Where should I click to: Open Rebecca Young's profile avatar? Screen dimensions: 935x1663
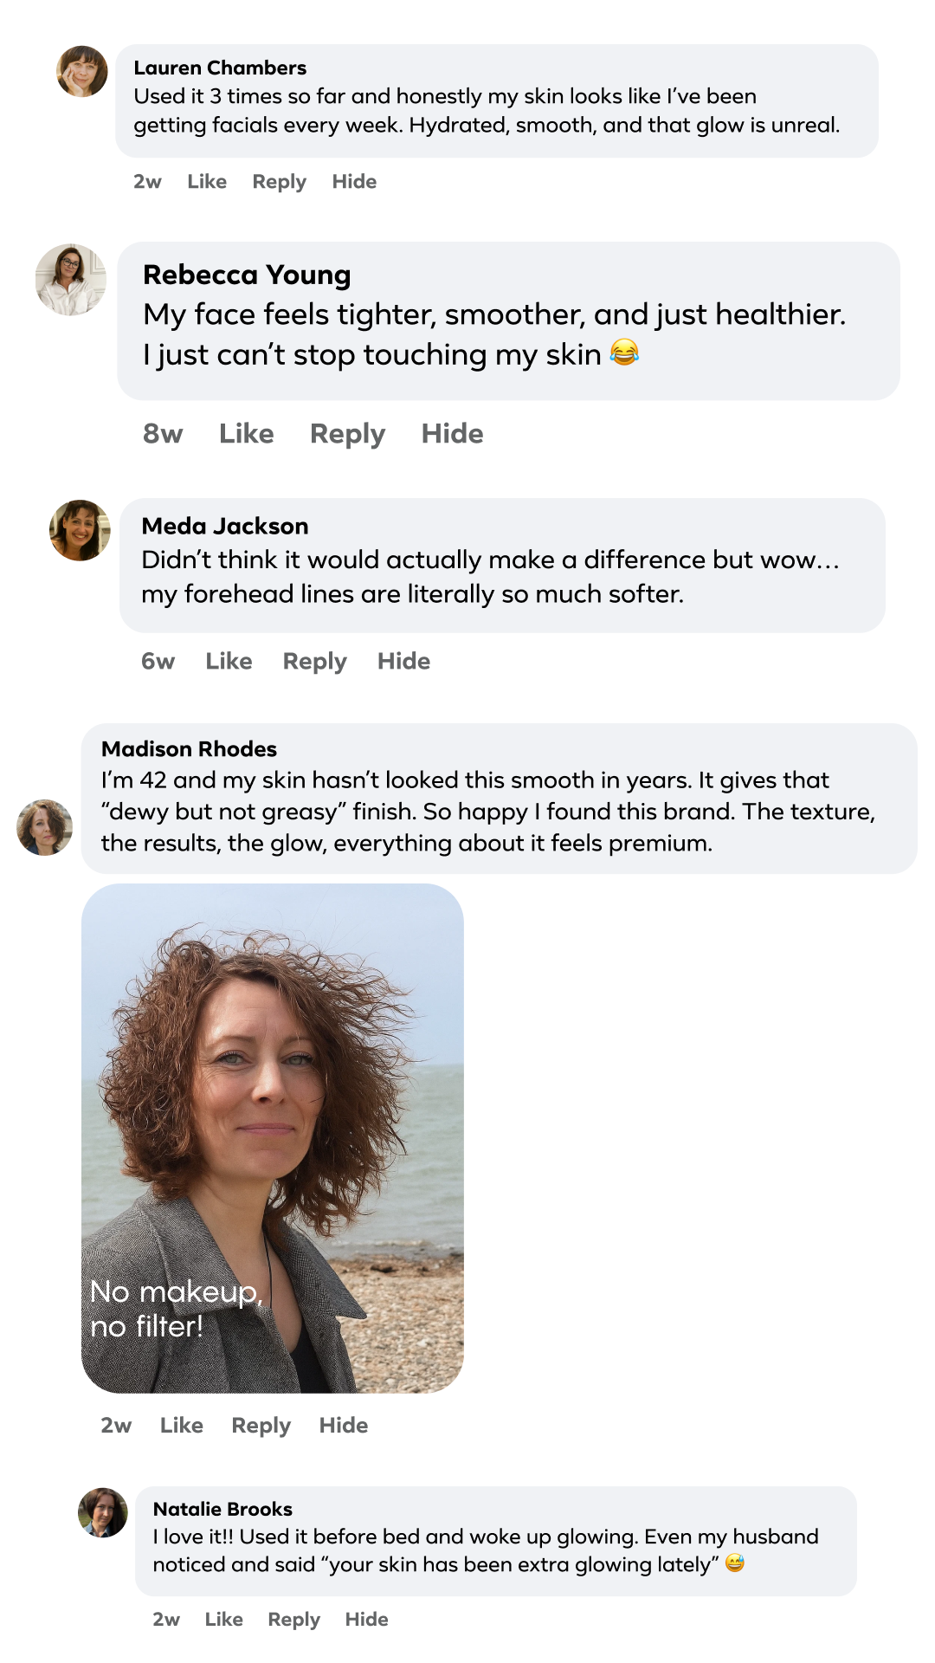[x=70, y=280]
